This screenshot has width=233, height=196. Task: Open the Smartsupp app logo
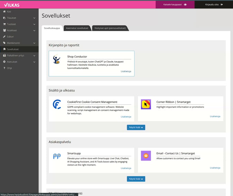pyautogui.click(x=57, y=156)
